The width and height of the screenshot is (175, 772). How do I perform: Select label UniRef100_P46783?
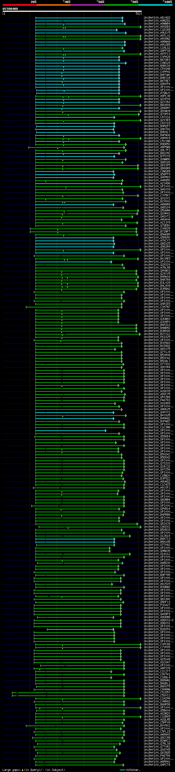[x=157, y=400]
